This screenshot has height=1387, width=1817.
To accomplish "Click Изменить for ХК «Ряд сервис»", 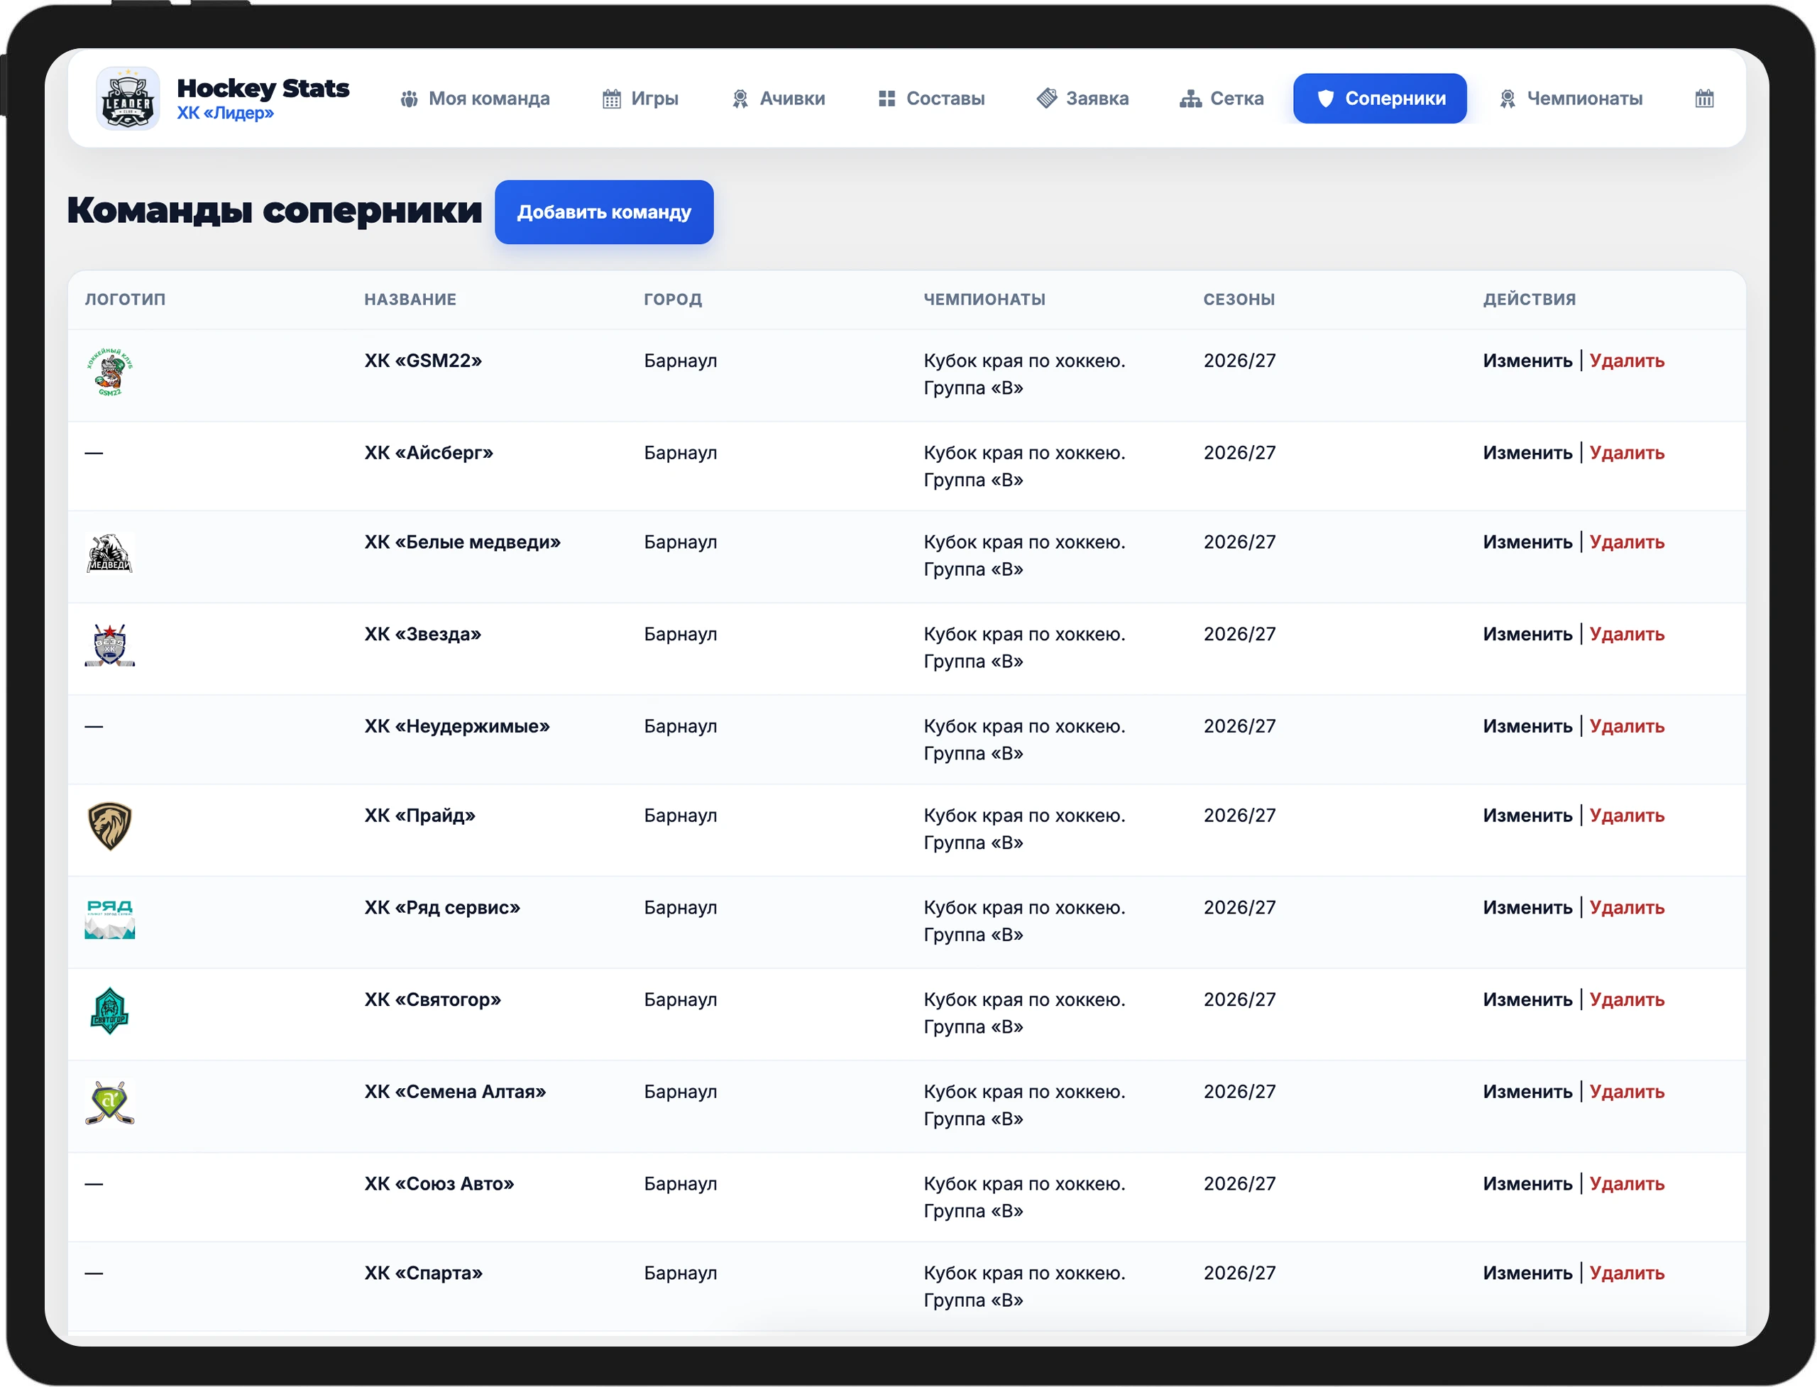I will (1527, 907).
